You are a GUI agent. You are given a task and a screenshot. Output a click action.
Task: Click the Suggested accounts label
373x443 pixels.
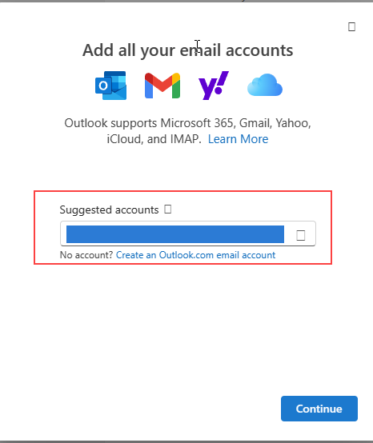[109, 210]
